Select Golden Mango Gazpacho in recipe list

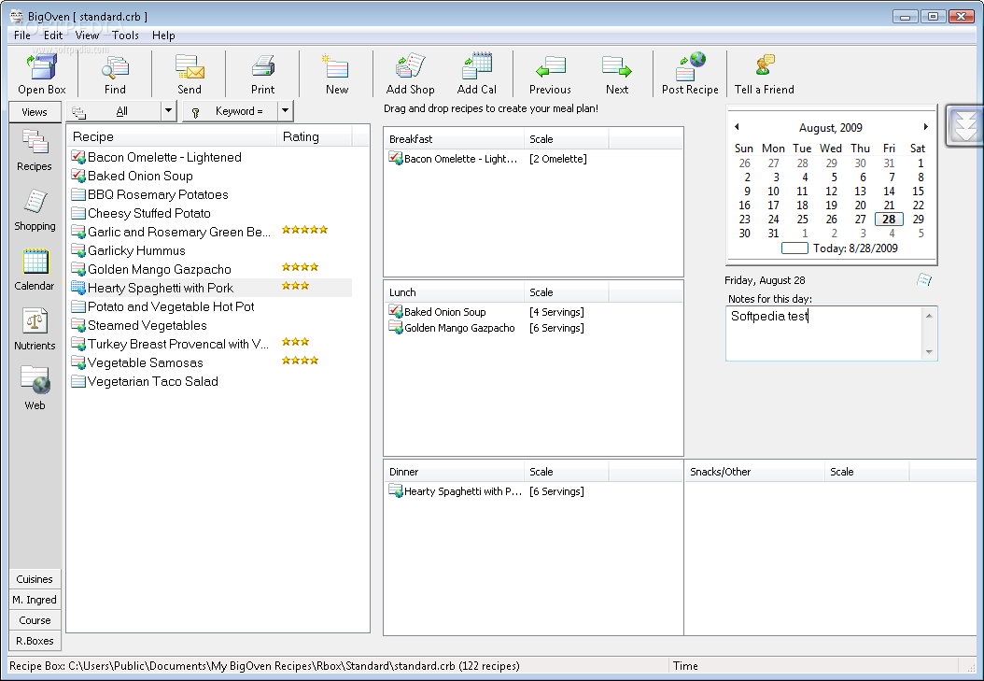tap(160, 269)
